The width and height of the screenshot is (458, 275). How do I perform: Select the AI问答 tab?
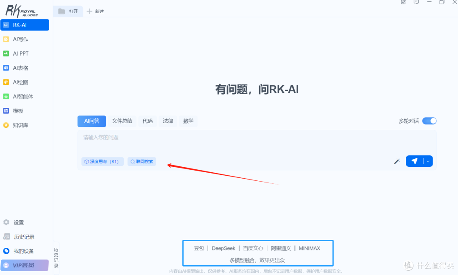92,121
